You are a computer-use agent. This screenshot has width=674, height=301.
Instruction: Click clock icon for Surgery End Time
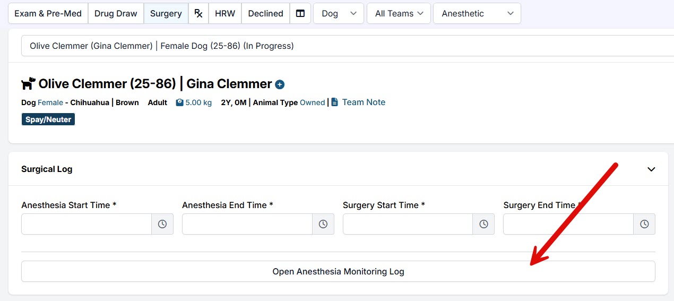pyautogui.click(x=644, y=224)
